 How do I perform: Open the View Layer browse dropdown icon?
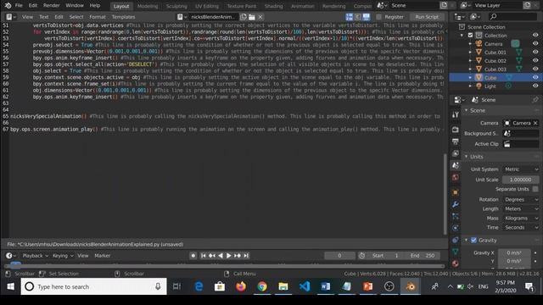466,6
